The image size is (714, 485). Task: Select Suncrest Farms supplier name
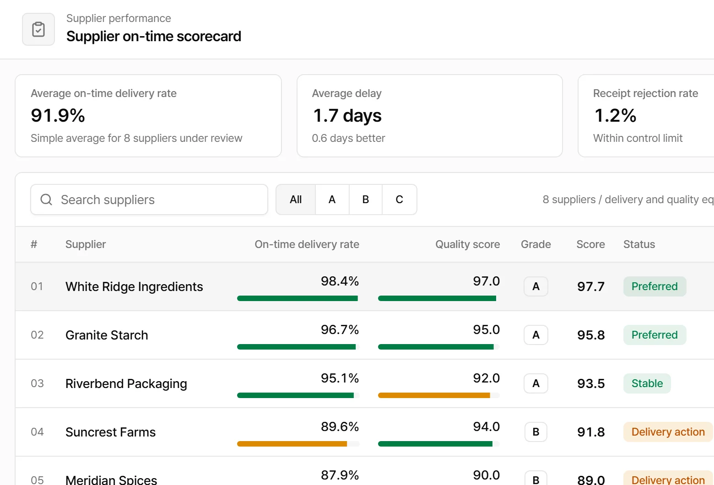pos(111,432)
